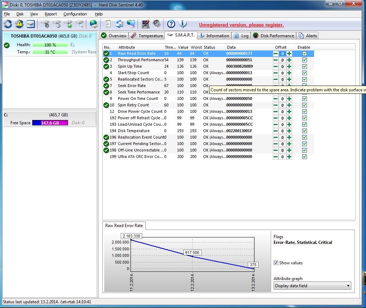Open the Configuration menu
The width and height of the screenshot is (366, 308).
(75, 14)
